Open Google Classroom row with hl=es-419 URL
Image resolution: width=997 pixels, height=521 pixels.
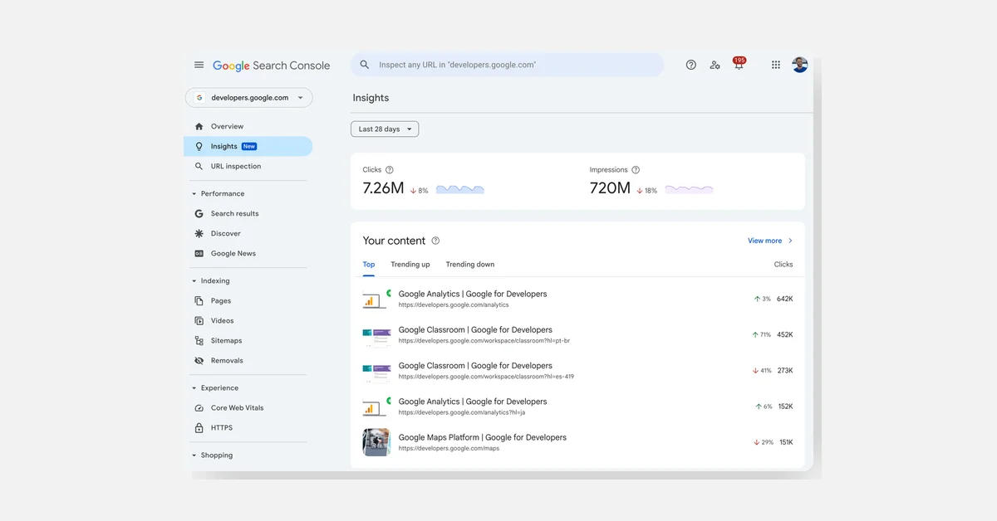pos(577,371)
